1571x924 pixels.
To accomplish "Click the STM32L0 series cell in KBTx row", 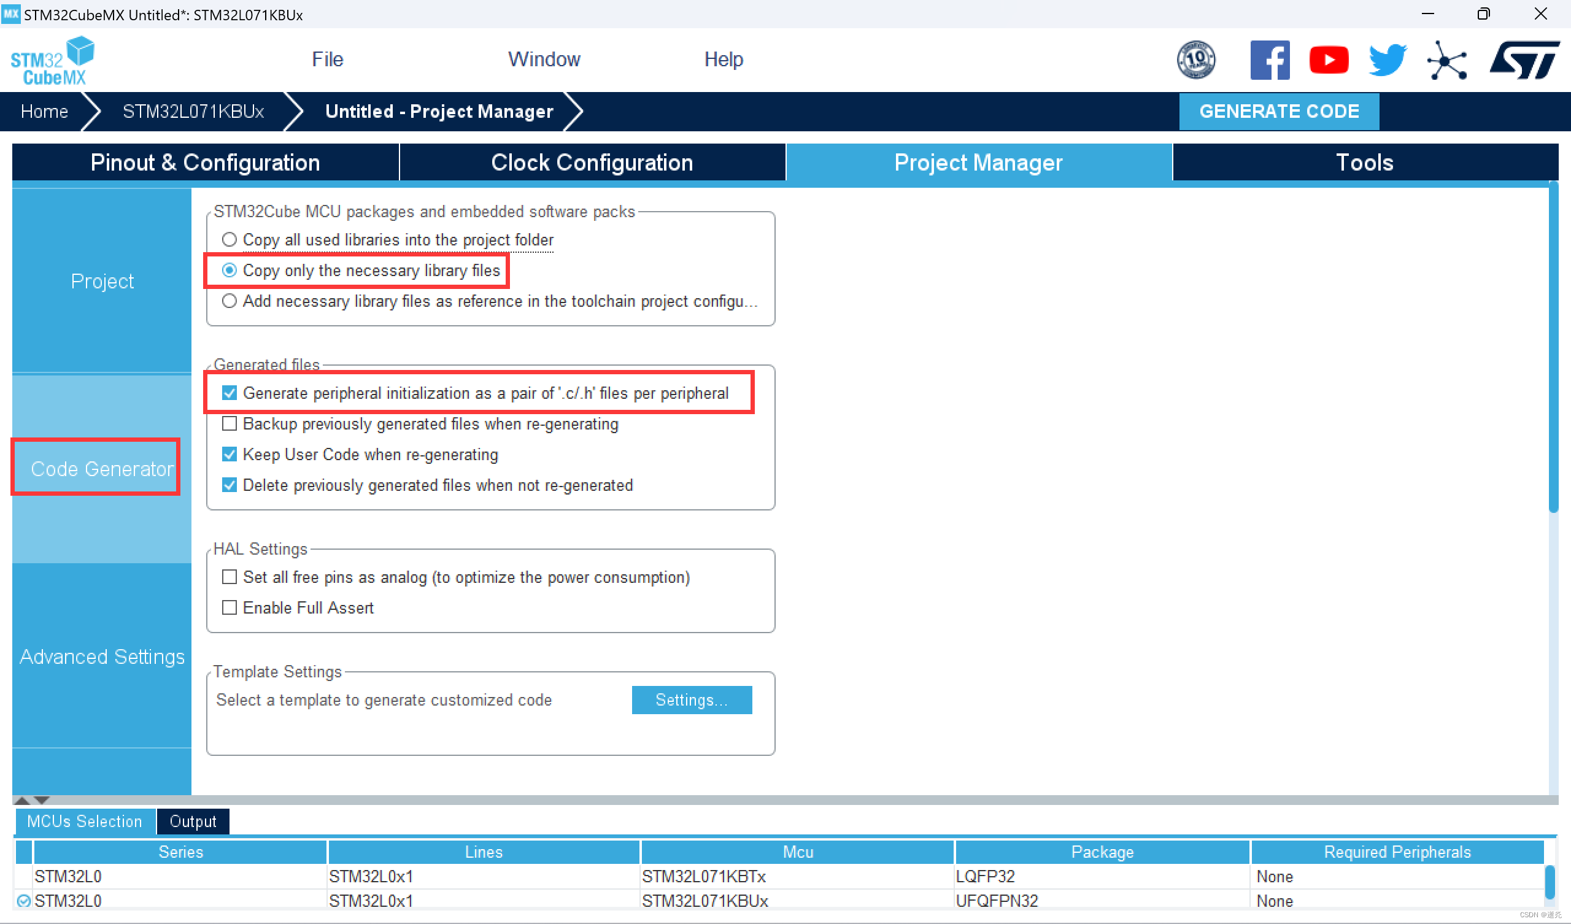I will point(180,876).
